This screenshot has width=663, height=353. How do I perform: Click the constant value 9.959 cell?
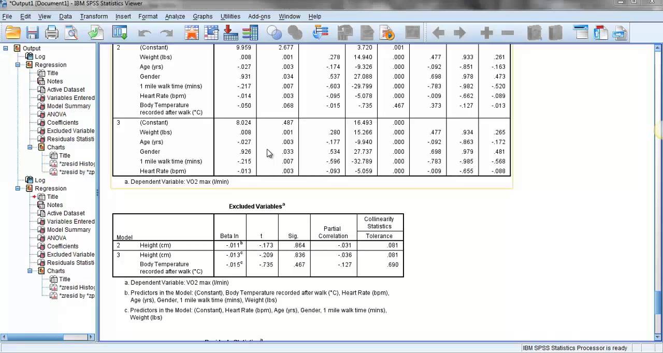tap(243, 48)
